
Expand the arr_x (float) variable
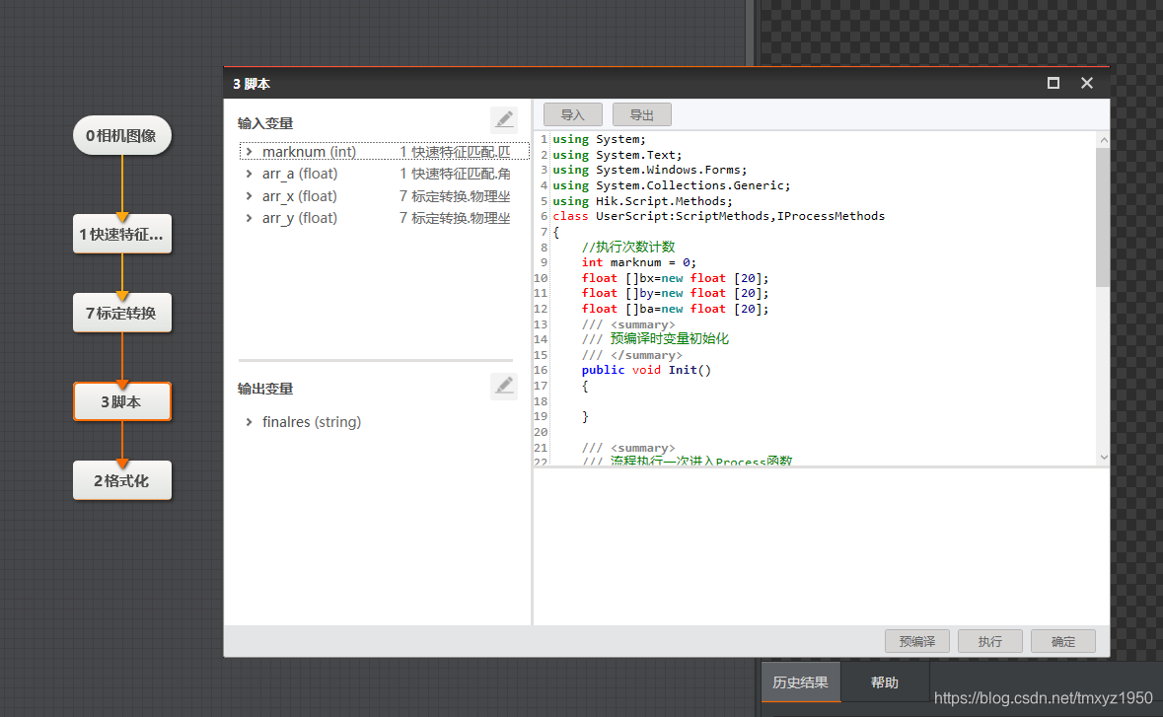[x=250, y=196]
